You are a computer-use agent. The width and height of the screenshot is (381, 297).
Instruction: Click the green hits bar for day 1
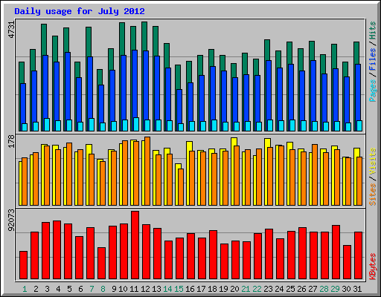tap(22, 72)
